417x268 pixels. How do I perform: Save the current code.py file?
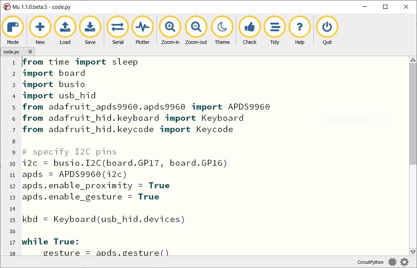click(x=90, y=27)
